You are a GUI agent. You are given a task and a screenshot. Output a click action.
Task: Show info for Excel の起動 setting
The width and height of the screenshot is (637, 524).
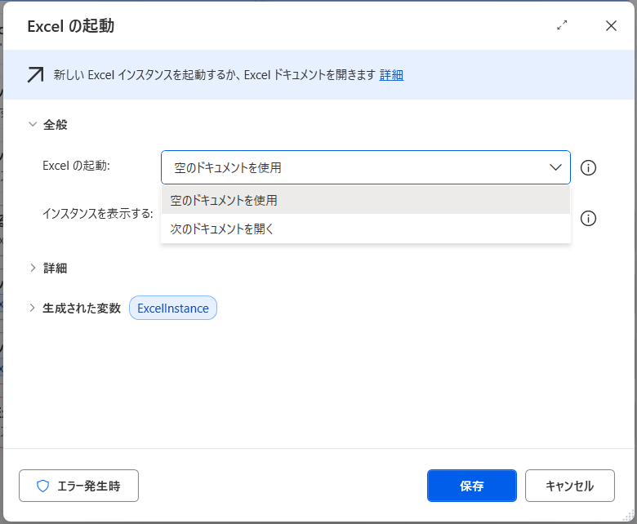(588, 167)
